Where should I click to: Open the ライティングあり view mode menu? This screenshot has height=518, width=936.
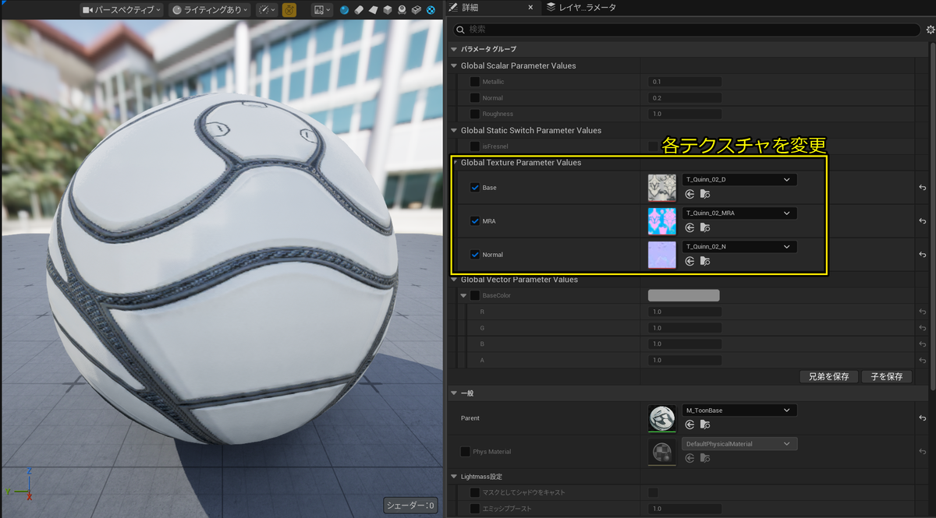tap(209, 10)
